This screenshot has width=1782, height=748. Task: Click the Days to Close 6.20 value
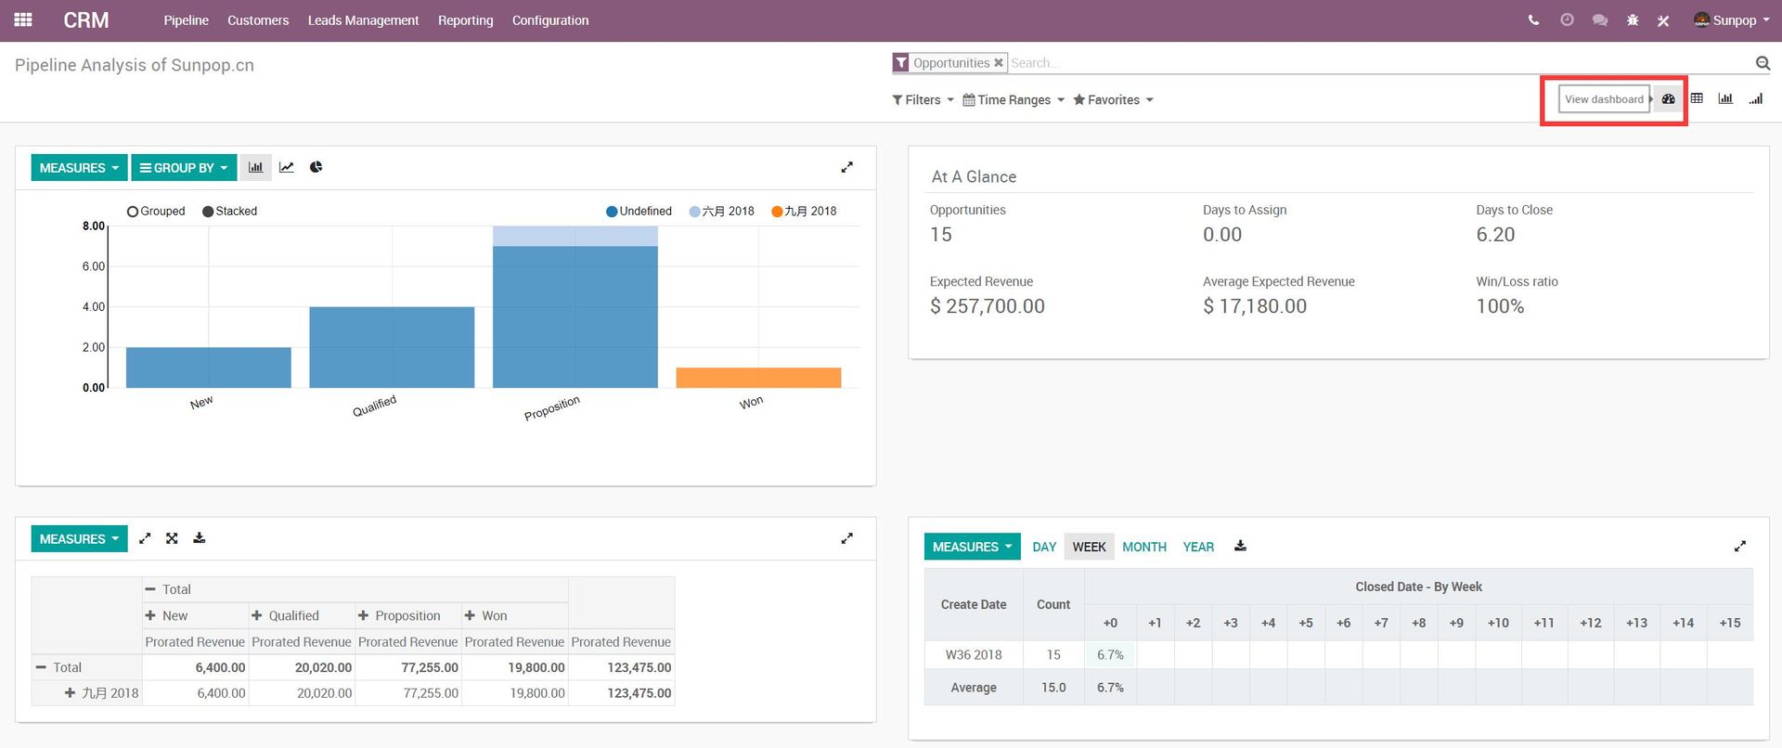tap(1496, 235)
